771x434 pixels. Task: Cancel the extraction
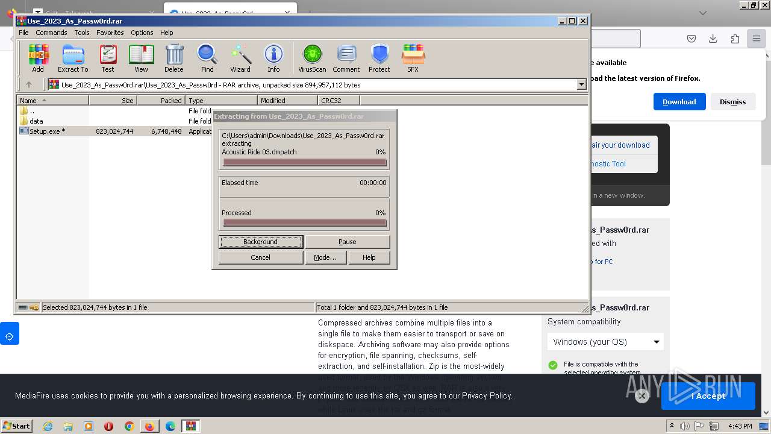(261, 257)
